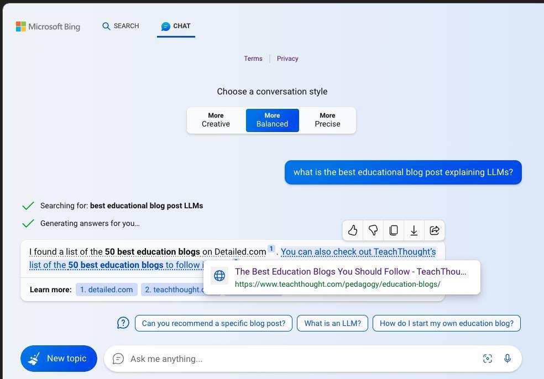This screenshot has width=544, height=379.
Task: Click the Microsoft Bing logo
Action: [x=48, y=27]
